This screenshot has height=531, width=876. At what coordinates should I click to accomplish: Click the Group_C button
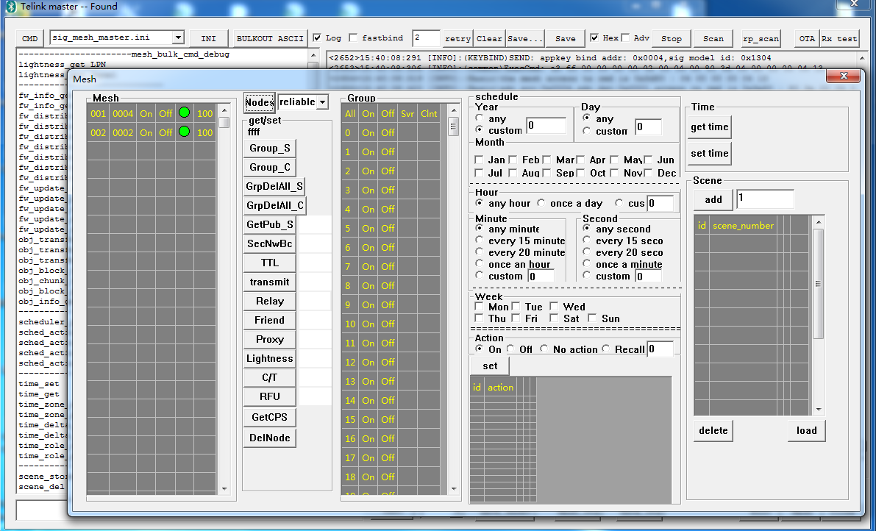click(x=270, y=168)
